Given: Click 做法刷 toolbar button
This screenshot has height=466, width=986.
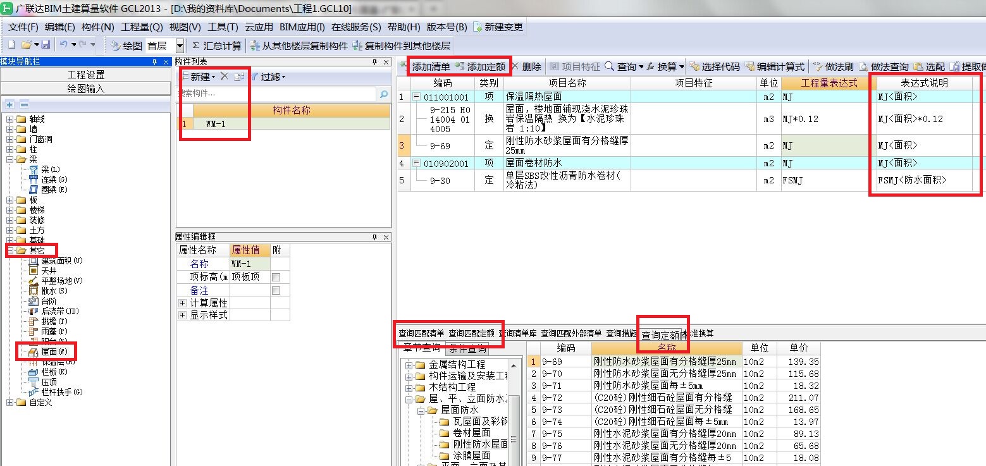Looking at the screenshot, I should pos(833,66).
